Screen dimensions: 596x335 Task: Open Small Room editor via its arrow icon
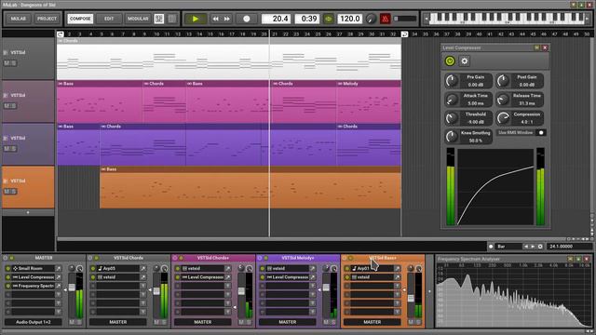pyautogui.click(x=59, y=268)
